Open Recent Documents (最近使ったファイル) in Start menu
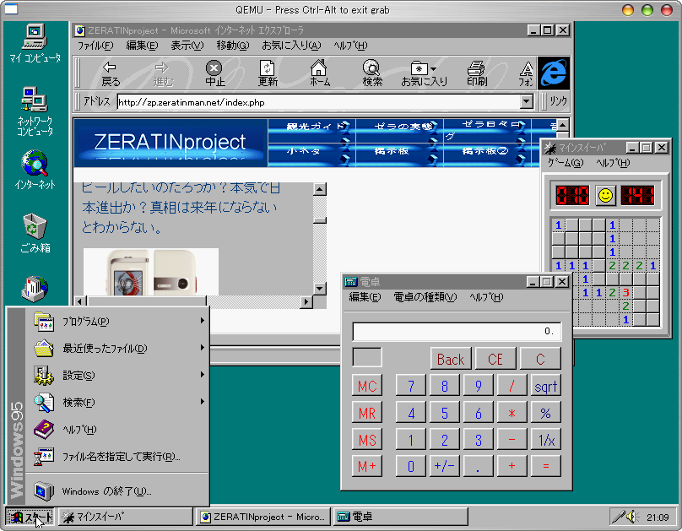 click(117, 349)
